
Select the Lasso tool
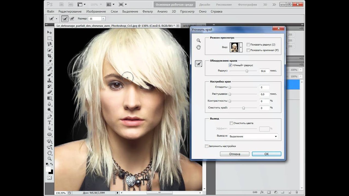(50, 44)
